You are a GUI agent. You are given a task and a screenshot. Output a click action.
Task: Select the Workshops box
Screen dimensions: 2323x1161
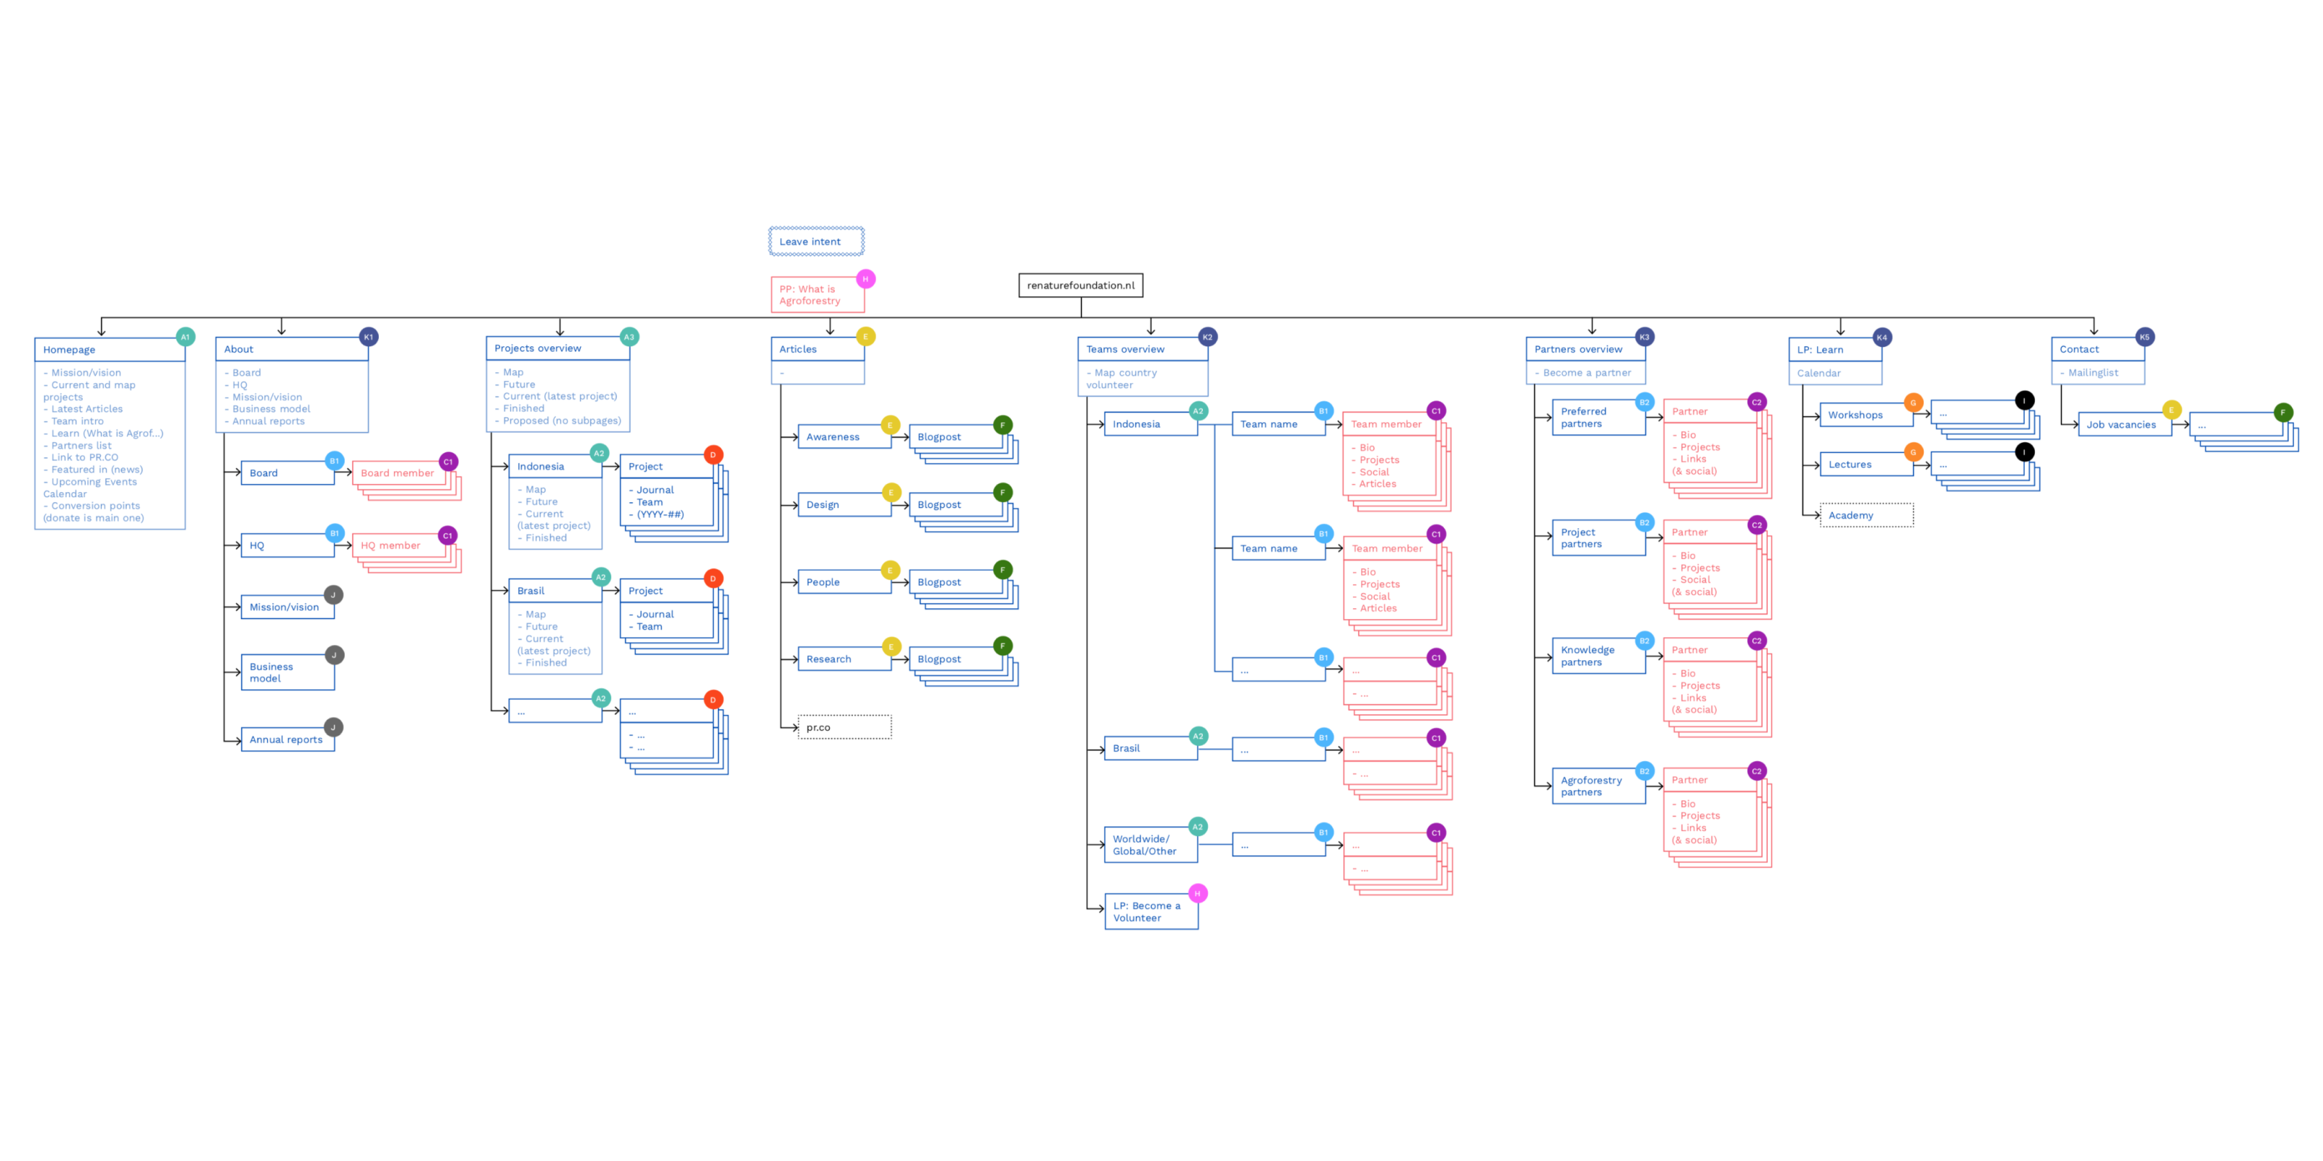coord(1866,414)
